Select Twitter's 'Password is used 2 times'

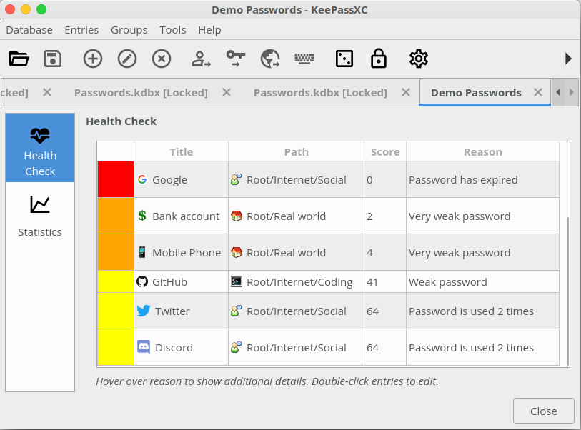[482, 311]
